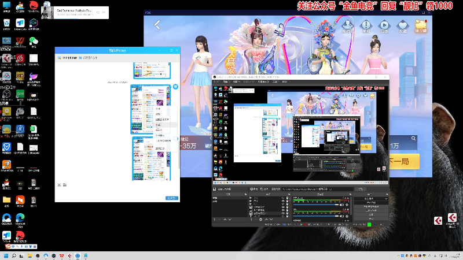Viewport: 463px width, 260px height.
Task: Open the WPS Office desktop shortcut
Action: 20,41
